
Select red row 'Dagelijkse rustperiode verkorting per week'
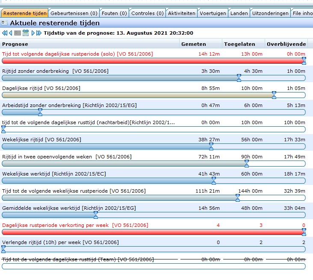(x=75, y=225)
